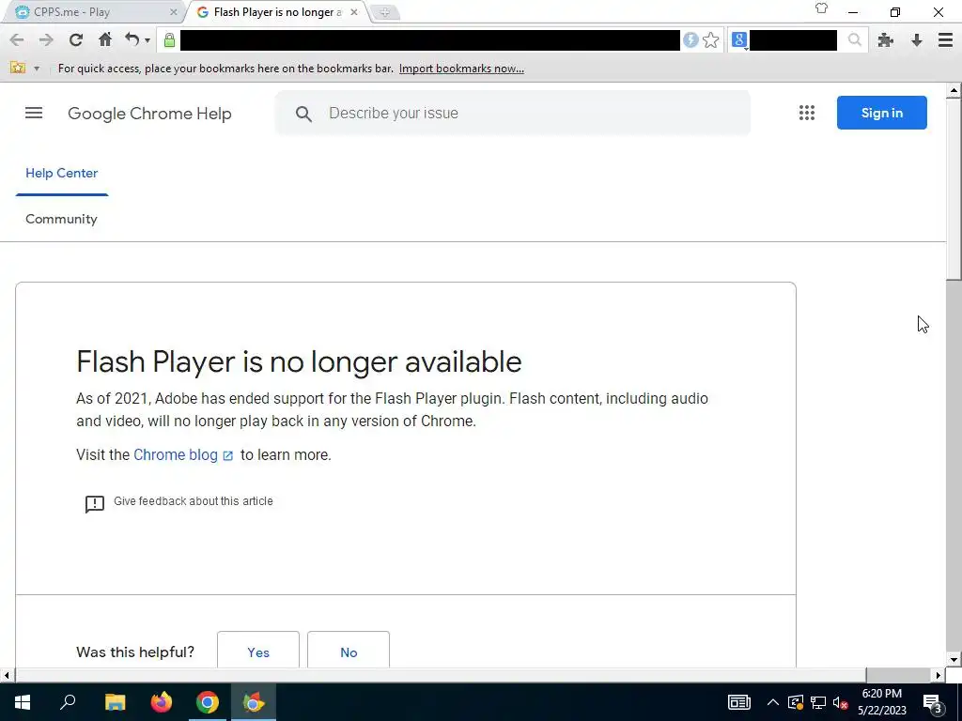Click Give feedback about this article
The width and height of the screenshot is (962, 721).
(x=194, y=501)
